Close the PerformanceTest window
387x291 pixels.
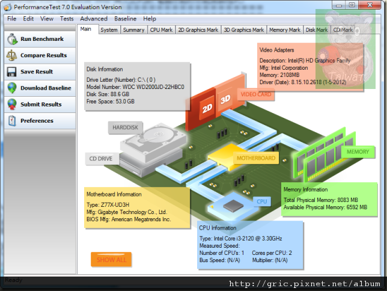click(370, 5)
